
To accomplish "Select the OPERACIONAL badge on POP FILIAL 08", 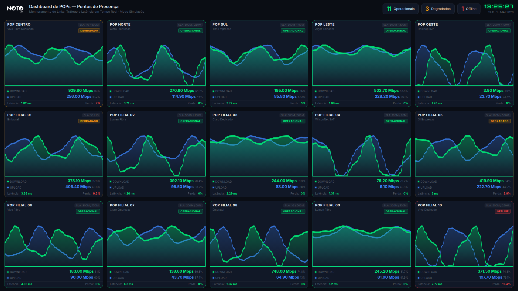I will tap(293, 212).
